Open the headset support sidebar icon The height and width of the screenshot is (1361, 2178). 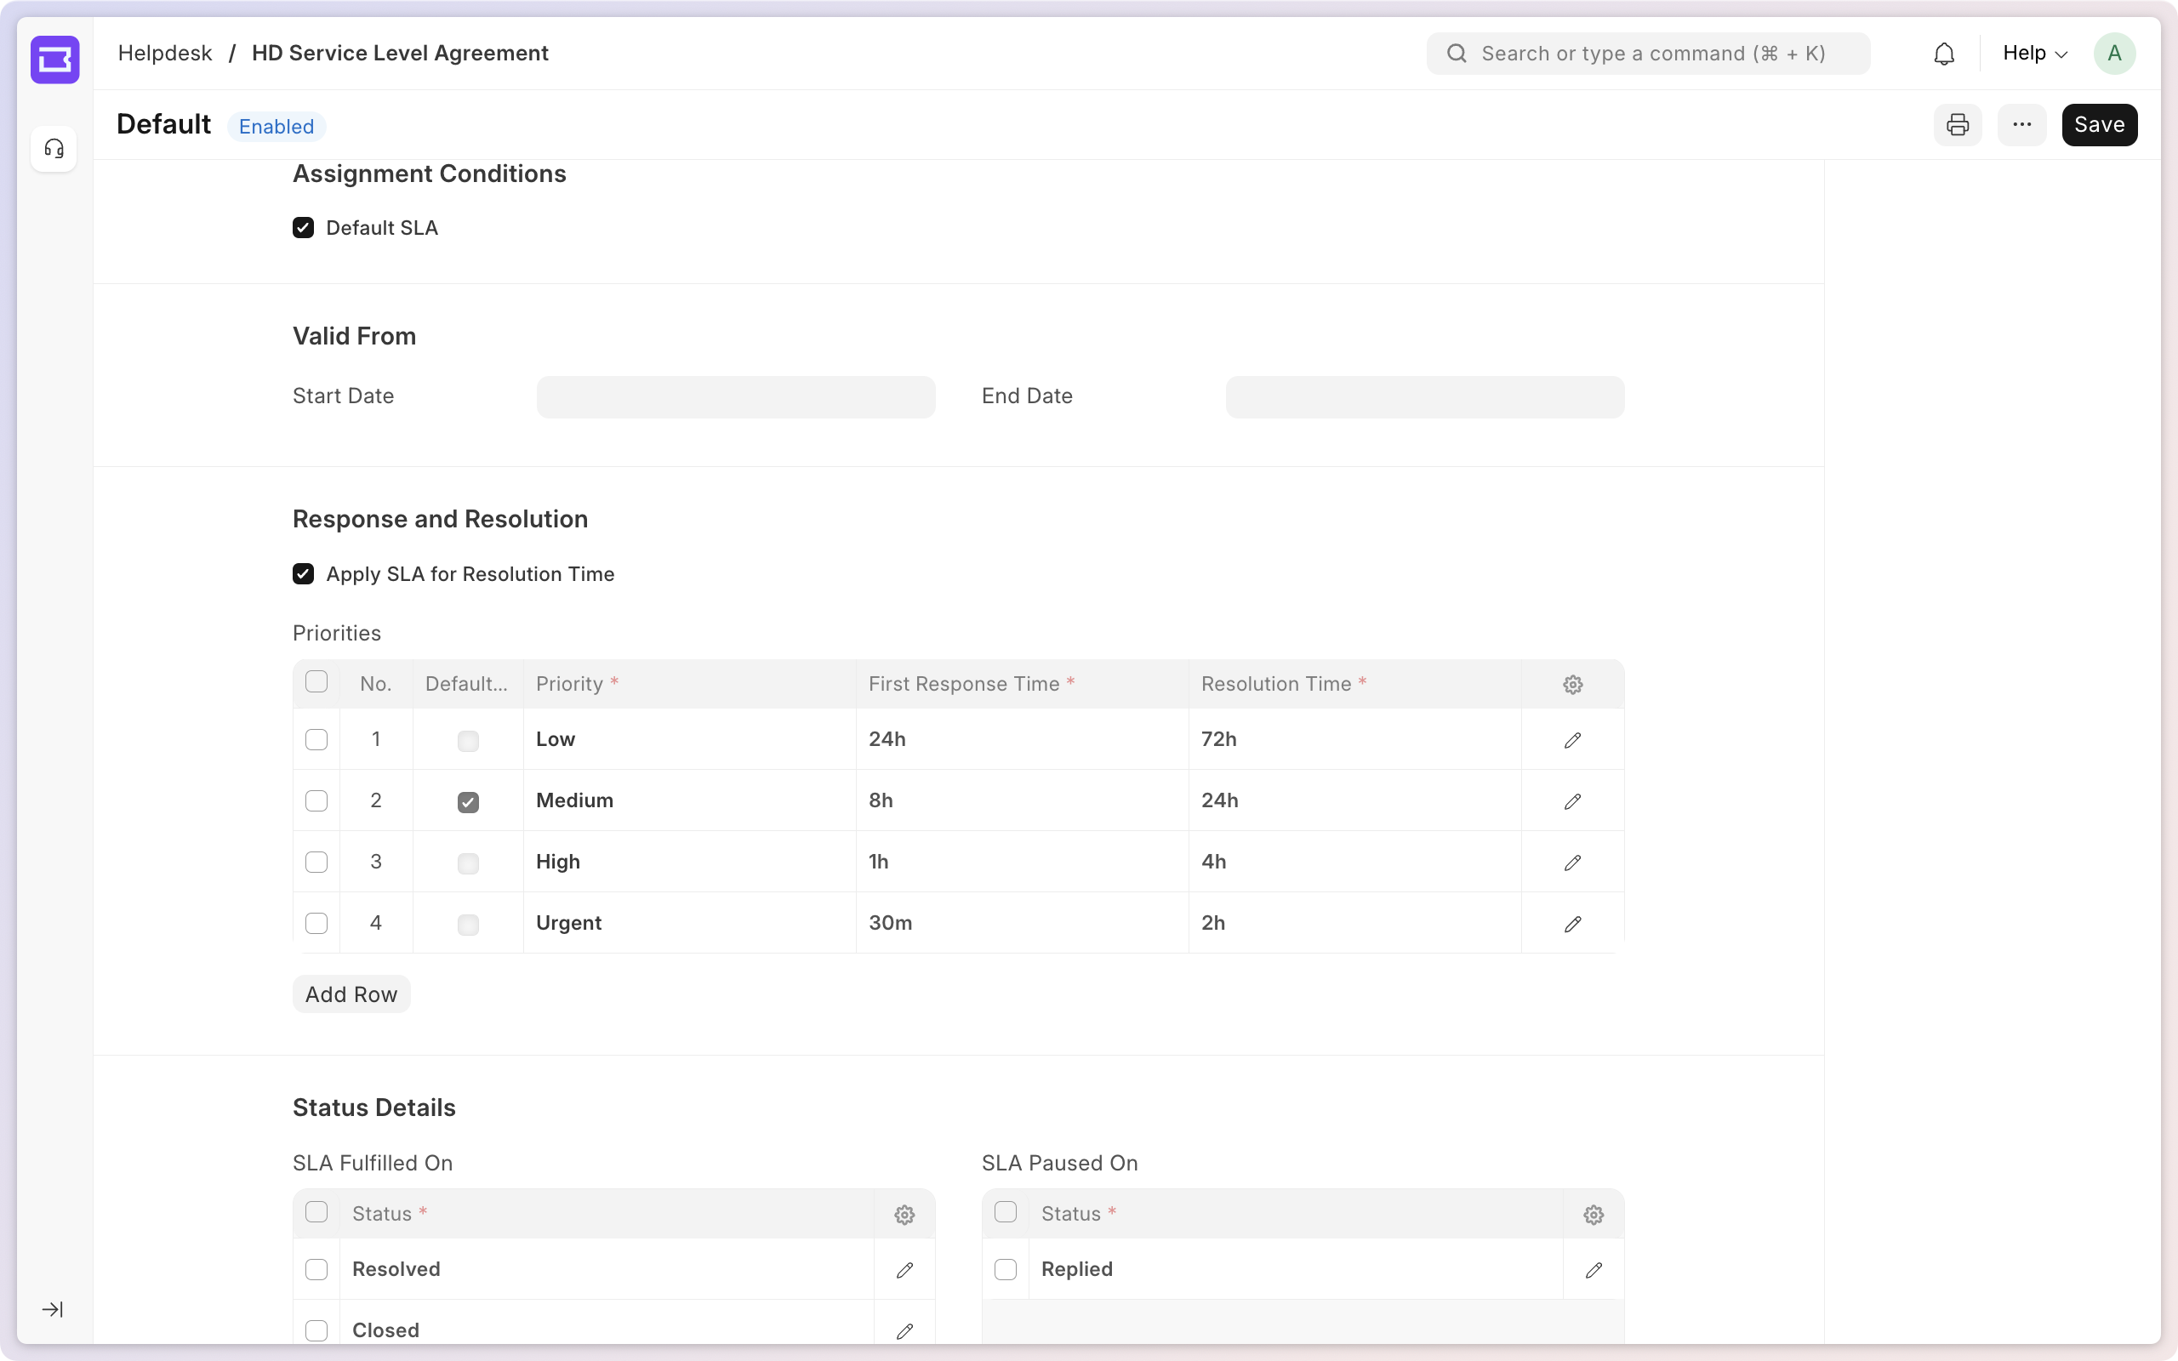[54, 149]
